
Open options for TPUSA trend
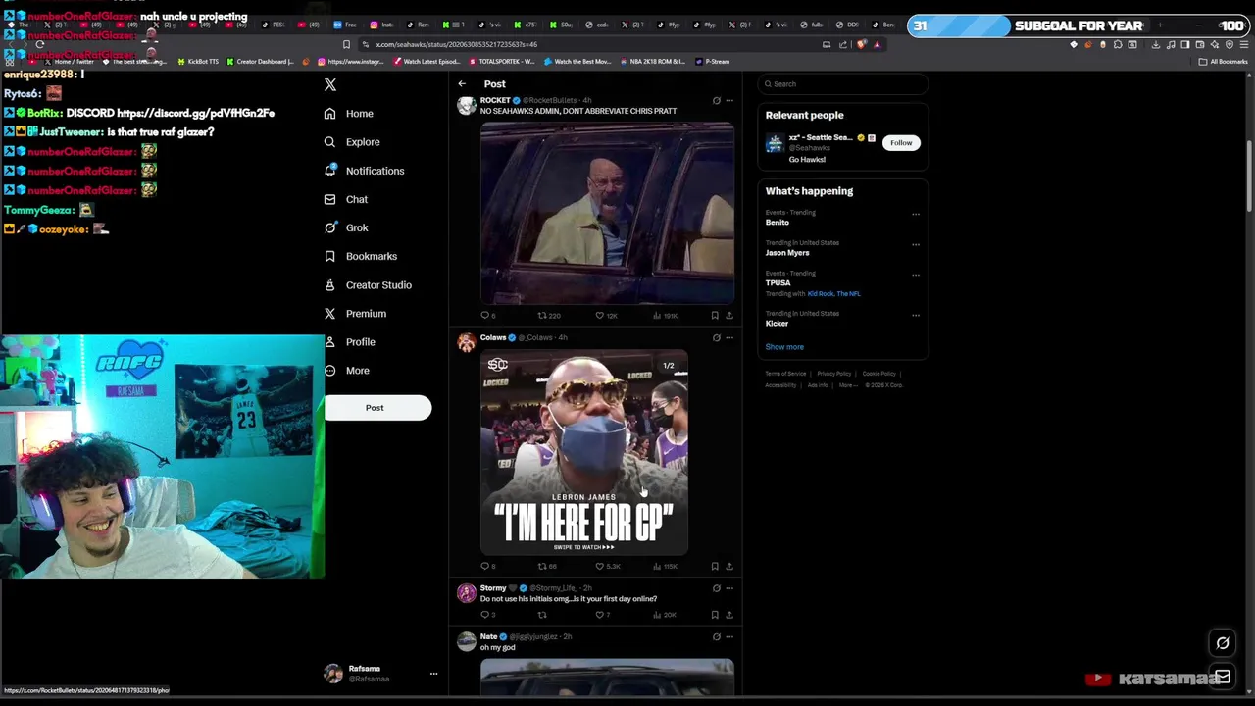click(916, 275)
